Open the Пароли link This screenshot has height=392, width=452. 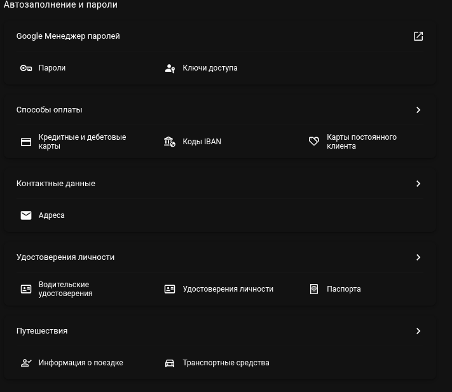tap(52, 68)
